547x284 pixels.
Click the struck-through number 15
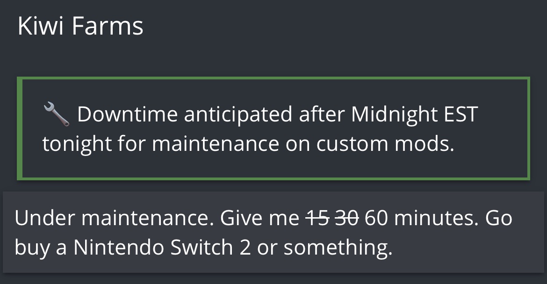(318, 219)
